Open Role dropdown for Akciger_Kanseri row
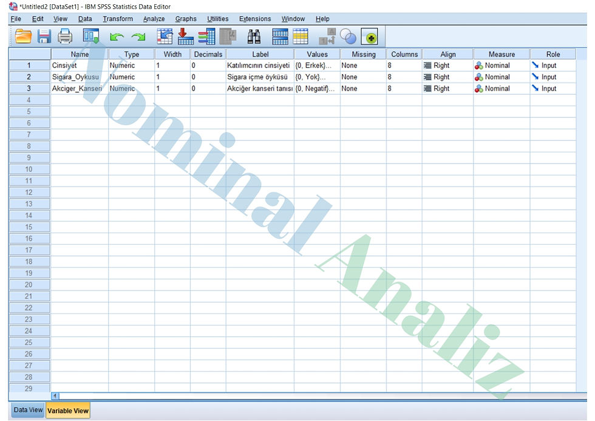This screenshot has height=421, width=595. click(553, 89)
